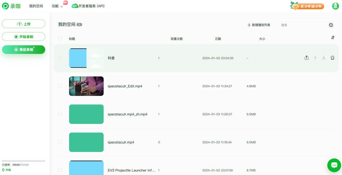Go to 我的空间 in top navigation
The image size is (342, 175).
click(x=36, y=6)
